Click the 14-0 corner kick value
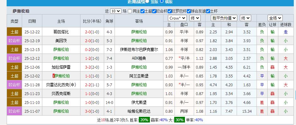Image resolution: width=296 pixels, height=125 pixels. tap(109, 103)
